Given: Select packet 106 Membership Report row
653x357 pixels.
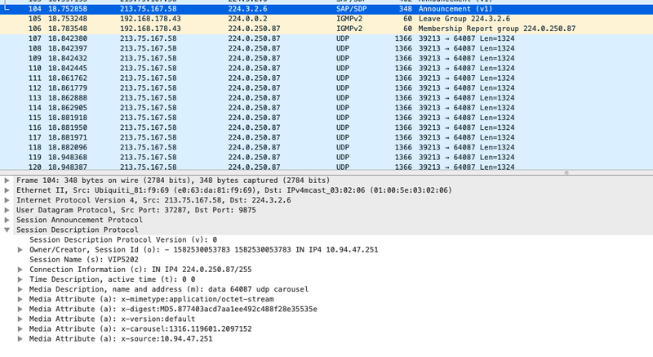Looking at the screenshot, I should [x=326, y=29].
